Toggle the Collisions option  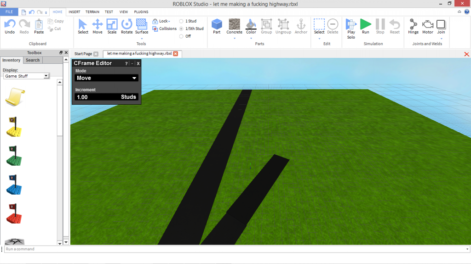[165, 28]
